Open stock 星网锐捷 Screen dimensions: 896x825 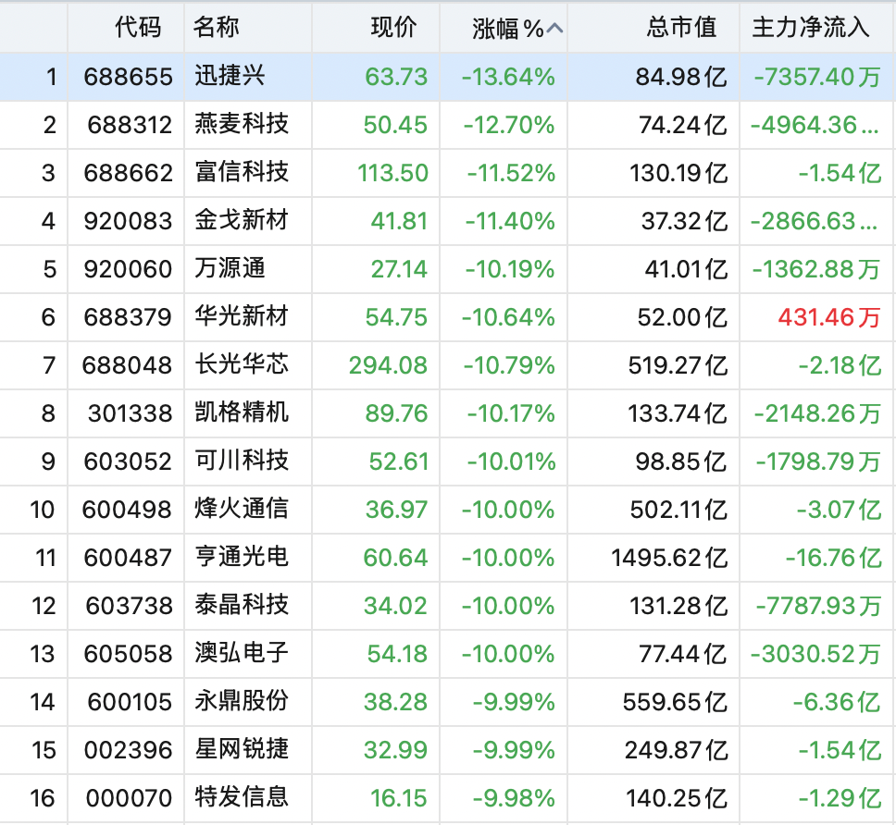(242, 749)
